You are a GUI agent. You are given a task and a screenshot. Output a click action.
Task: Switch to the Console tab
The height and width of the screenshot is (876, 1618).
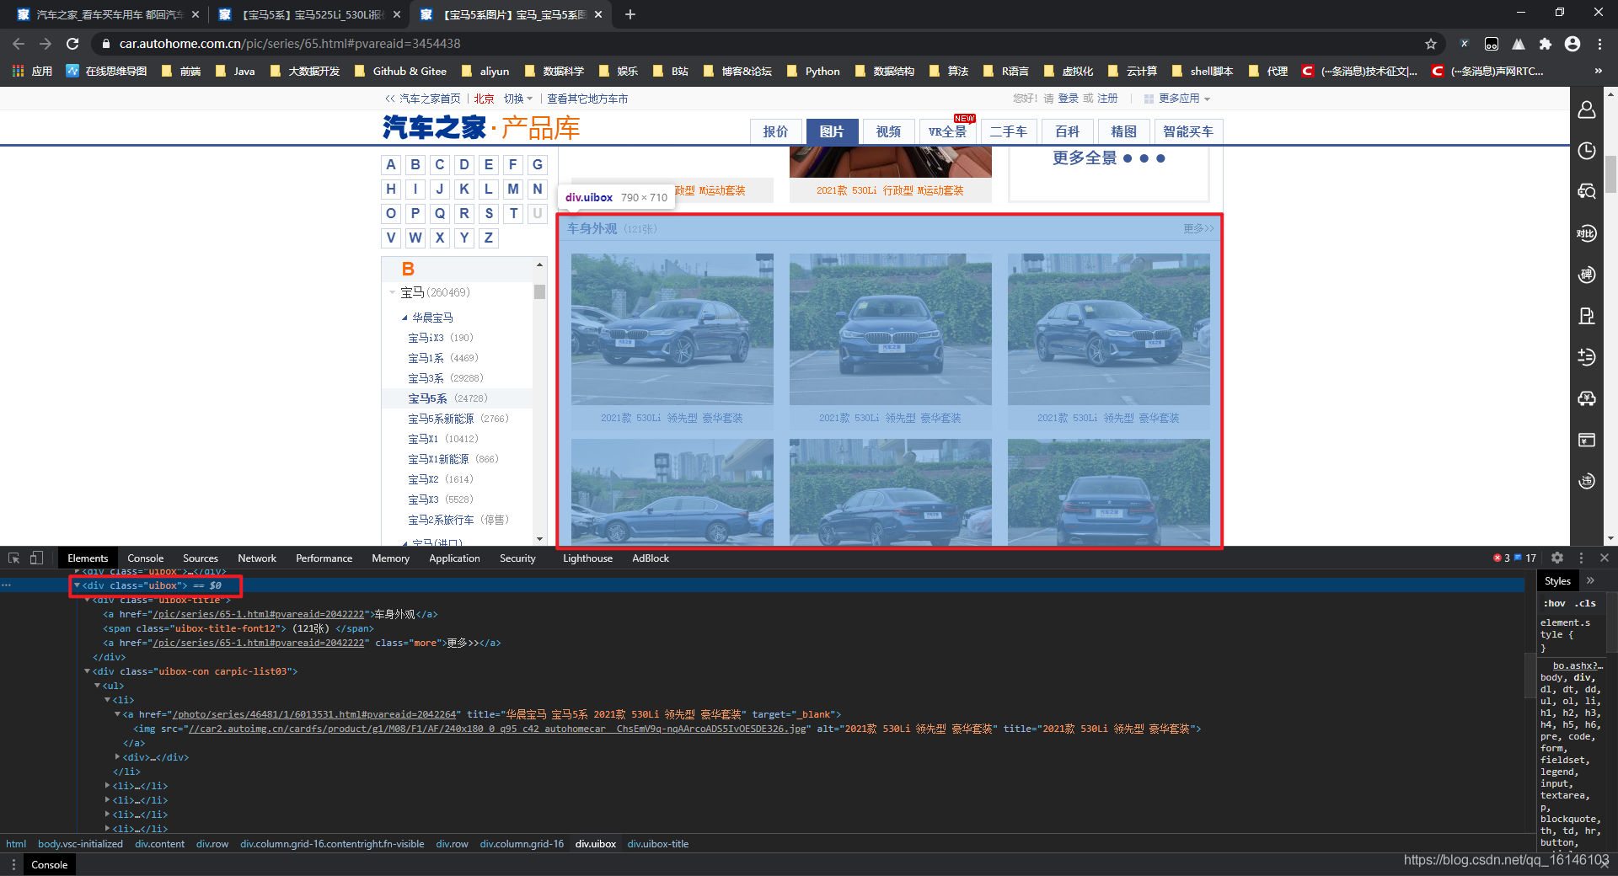(x=145, y=558)
